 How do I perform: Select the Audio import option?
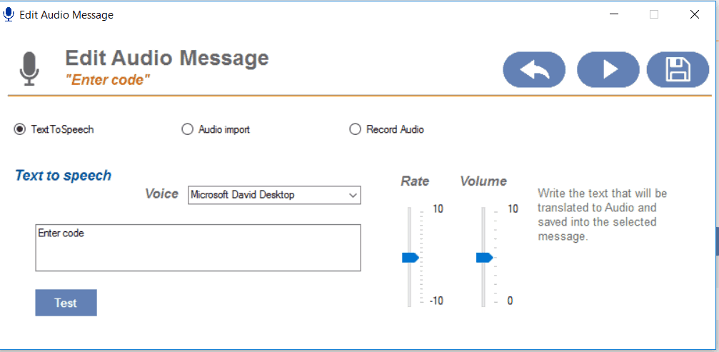pyautogui.click(x=188, y=129)
